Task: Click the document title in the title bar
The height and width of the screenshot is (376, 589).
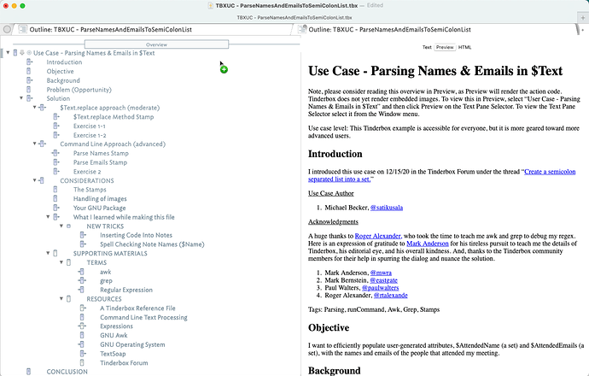Action: tap(287, 6)
